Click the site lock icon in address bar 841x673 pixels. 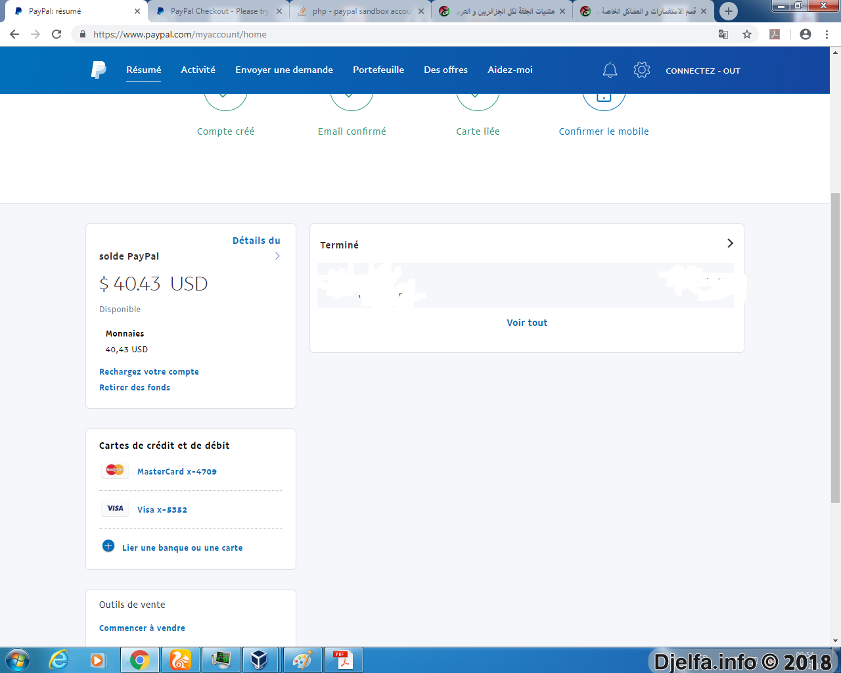[x=82, y=34]
